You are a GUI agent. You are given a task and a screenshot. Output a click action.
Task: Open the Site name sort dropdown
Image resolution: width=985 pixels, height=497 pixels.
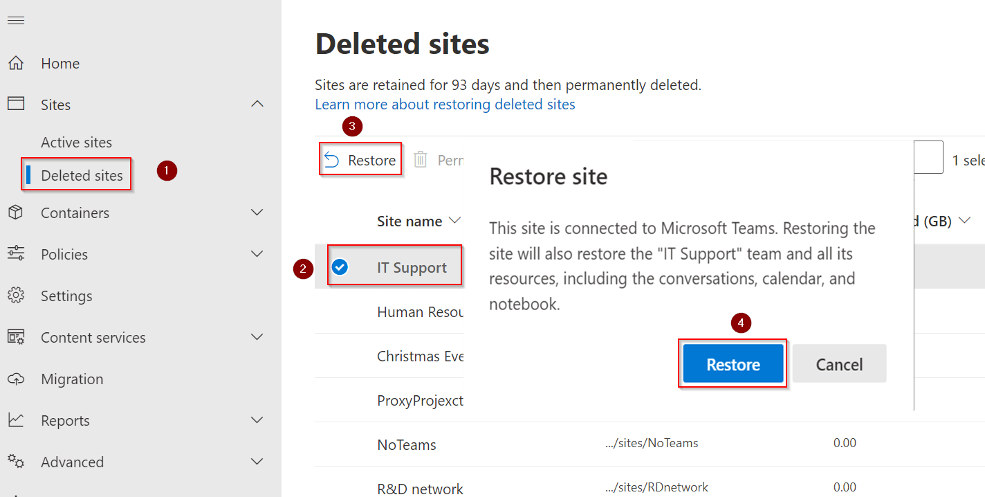pos(455,221)
